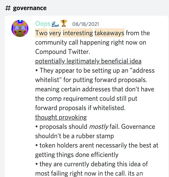169x177 pixels.
Task: Click the highlighted word 'very'
Action: tap(55, 33)
